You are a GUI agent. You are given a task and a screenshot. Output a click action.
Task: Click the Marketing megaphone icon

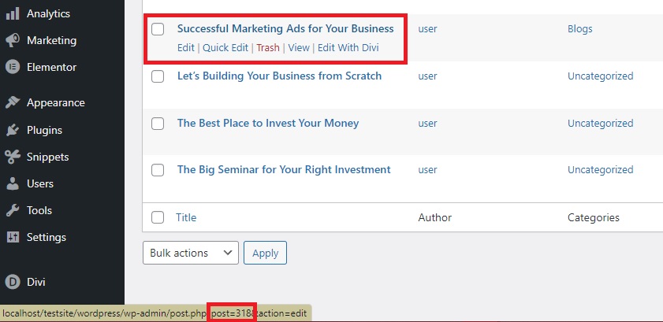click(13, 40)
